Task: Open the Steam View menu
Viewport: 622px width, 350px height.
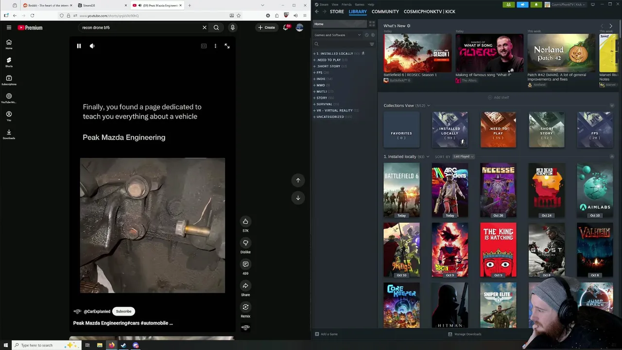Action: 335,4
